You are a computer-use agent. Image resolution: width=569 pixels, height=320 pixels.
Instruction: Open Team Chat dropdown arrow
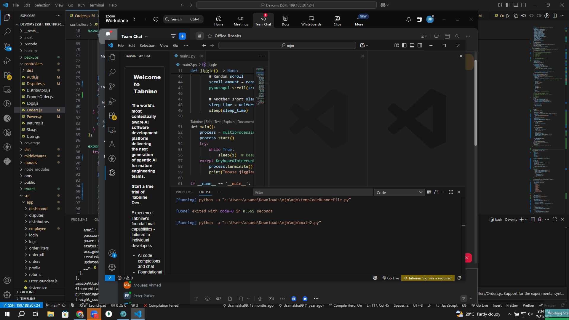(146, 37)
